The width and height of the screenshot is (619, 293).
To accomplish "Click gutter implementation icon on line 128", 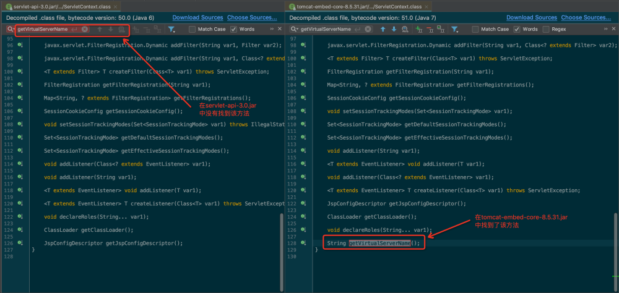I will click(303, 243).
